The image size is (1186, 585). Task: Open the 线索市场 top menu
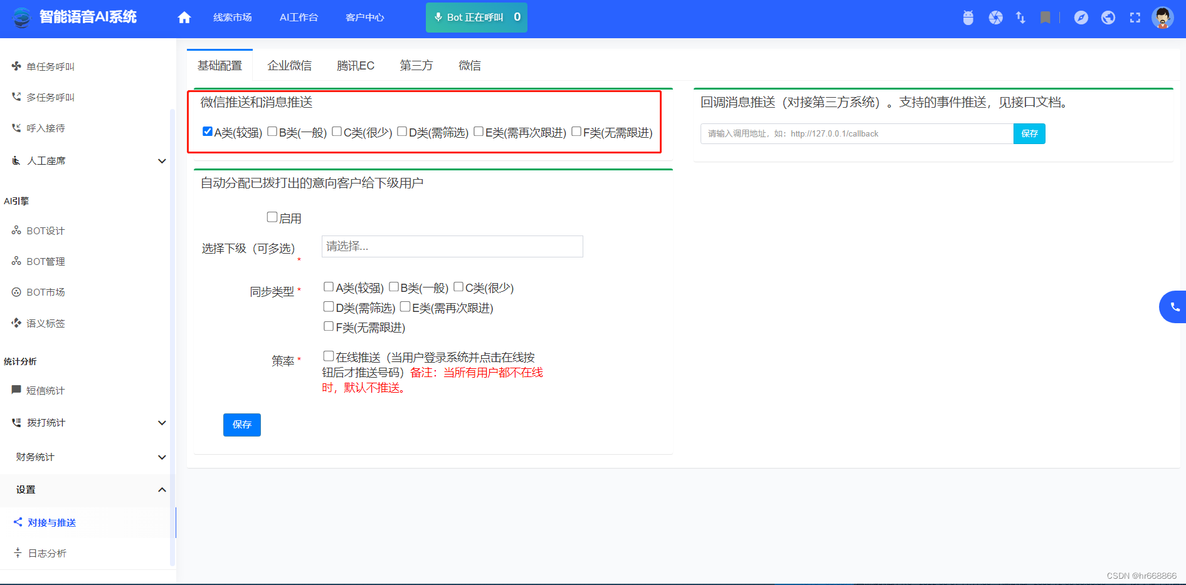(233, 18)
